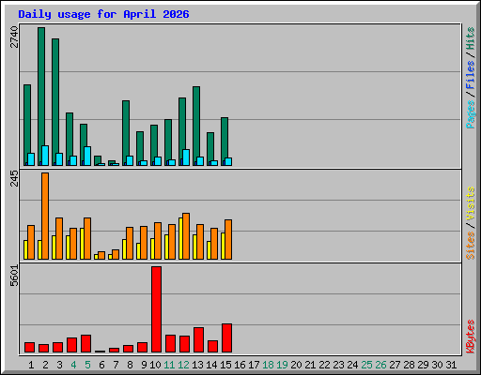Click the green Hits bar for day 3
Image resolution: width=481 pixels, height=375 pixels.
click(x=55, y=102)
